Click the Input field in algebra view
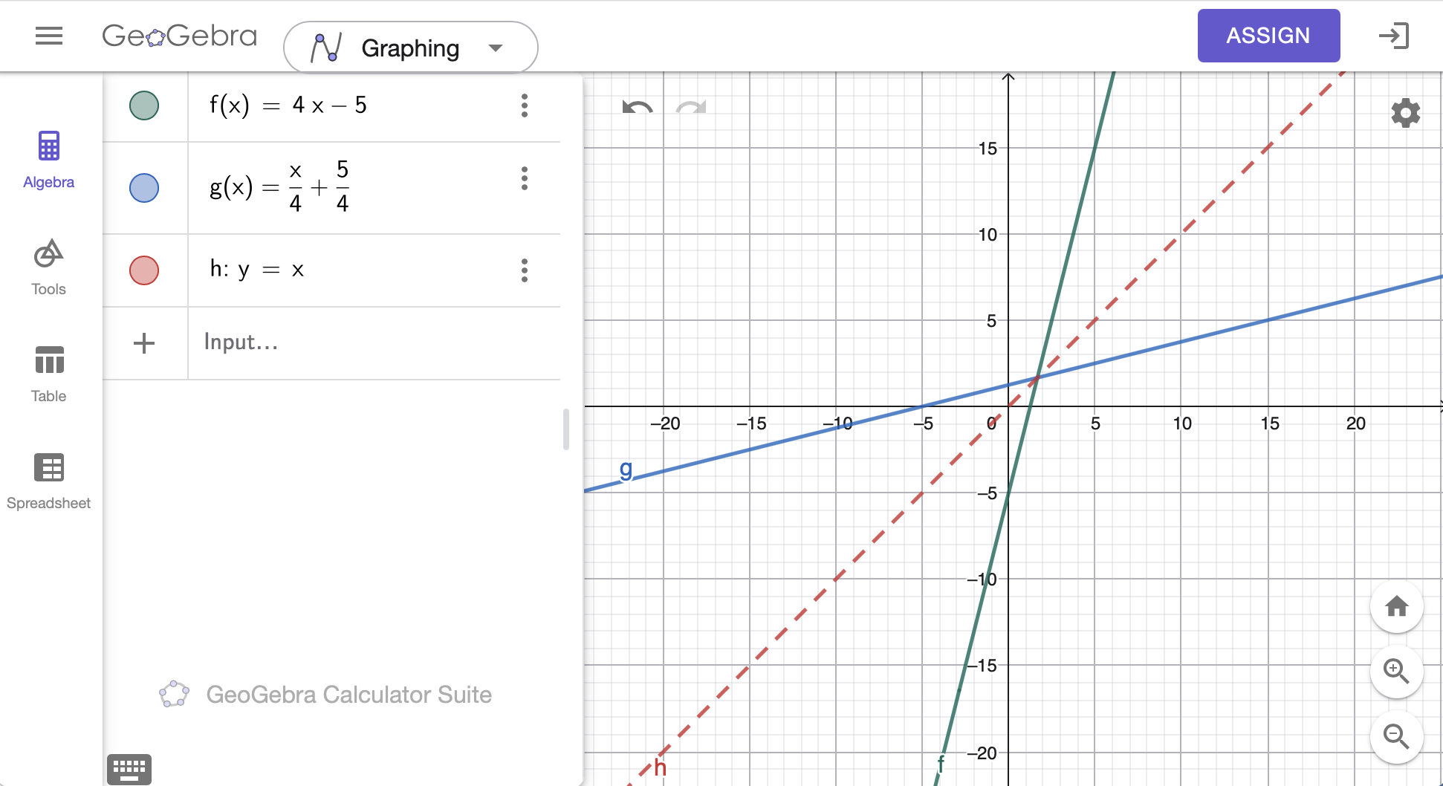Image resolution: width=1443 pixels, height=786 pixels. 374,342
